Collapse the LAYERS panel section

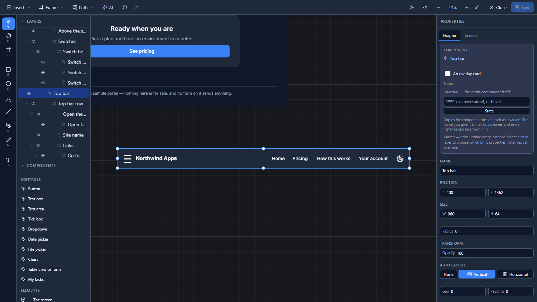[x=23, y=21]
